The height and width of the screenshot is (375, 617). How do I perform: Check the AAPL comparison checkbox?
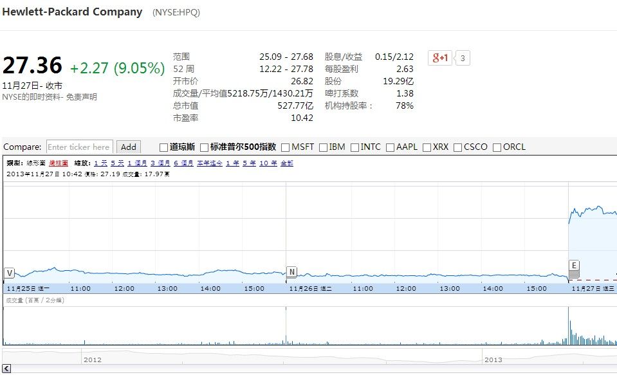coord(390,147)
